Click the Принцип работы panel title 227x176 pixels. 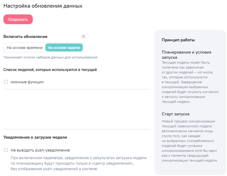click(x=178, y=40)
